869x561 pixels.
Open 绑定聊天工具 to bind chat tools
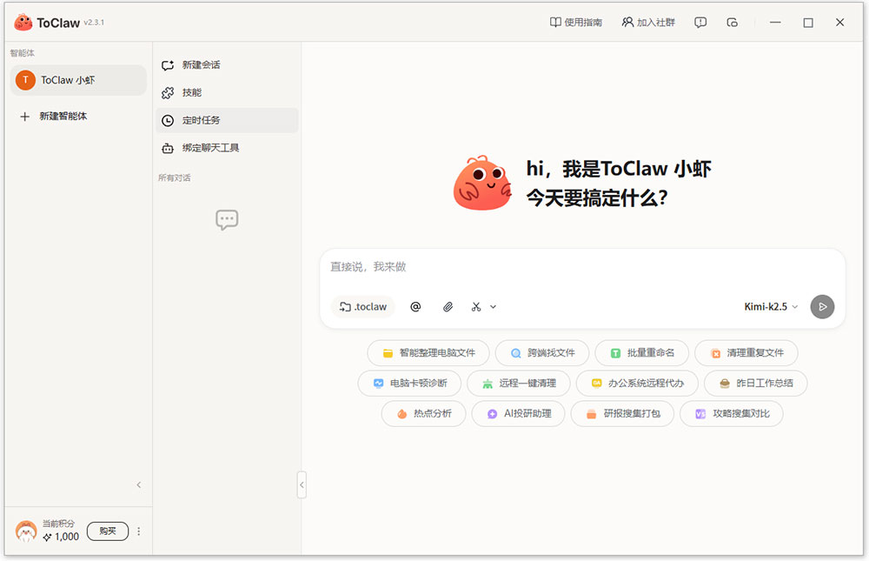point(227,148)
